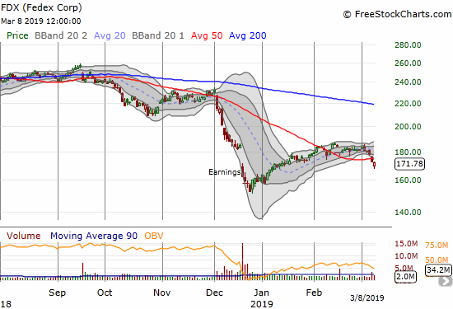Click the Earnings annotation on the chart

tap(225, 172)
